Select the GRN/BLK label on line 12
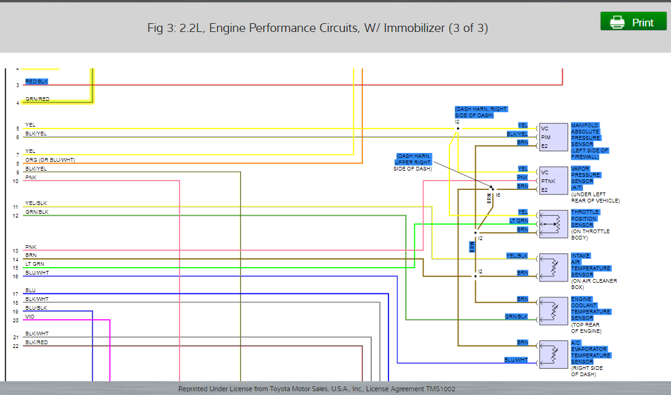Screen dimensions: 671x395 35,212
